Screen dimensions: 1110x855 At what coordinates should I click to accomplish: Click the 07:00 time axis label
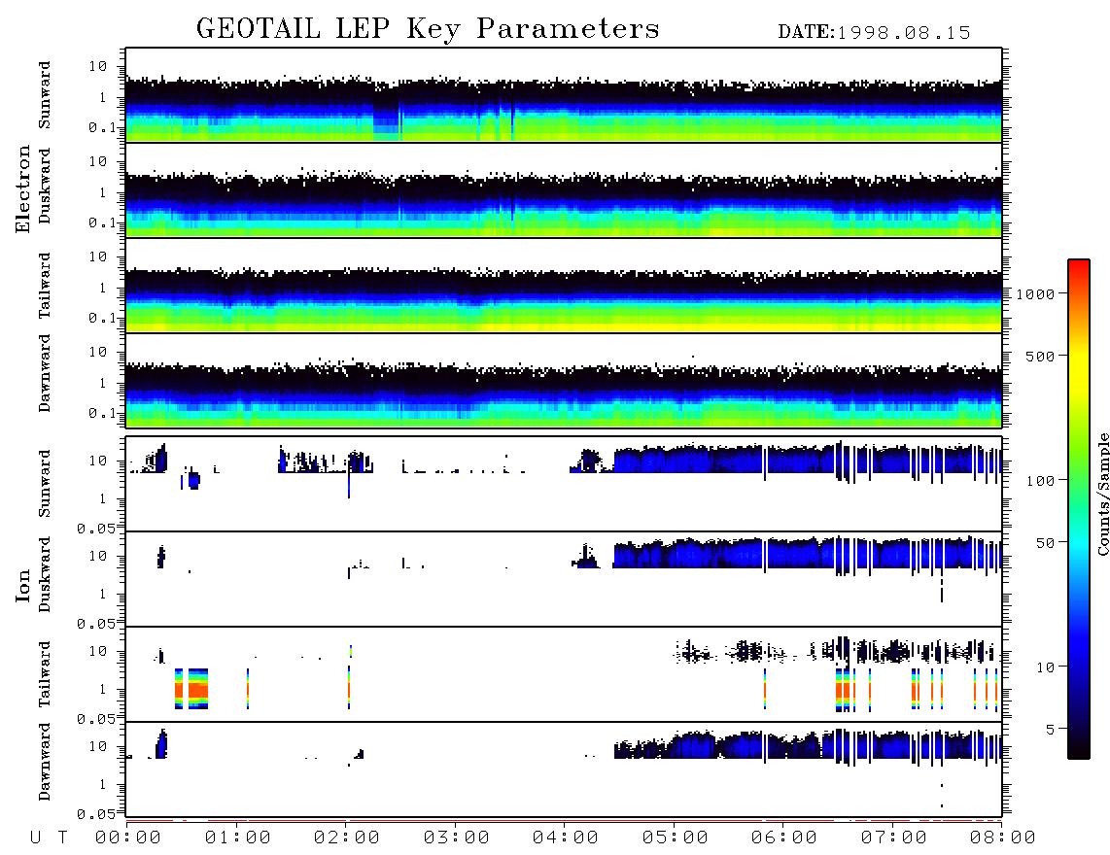coord(893,838)
